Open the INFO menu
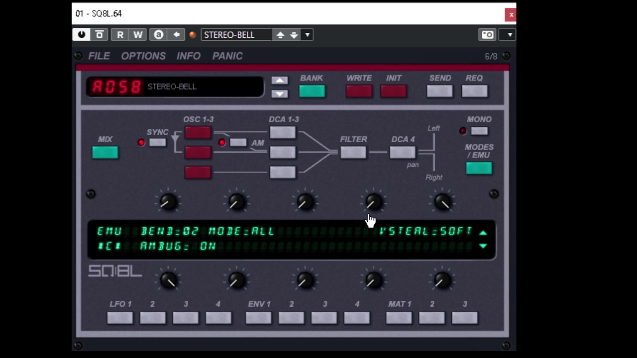Screen dimensions: 637x358 pyautogui.click(x=189, y=56)
